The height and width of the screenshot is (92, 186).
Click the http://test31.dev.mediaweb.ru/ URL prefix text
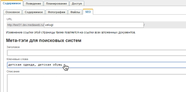[26, 25]
